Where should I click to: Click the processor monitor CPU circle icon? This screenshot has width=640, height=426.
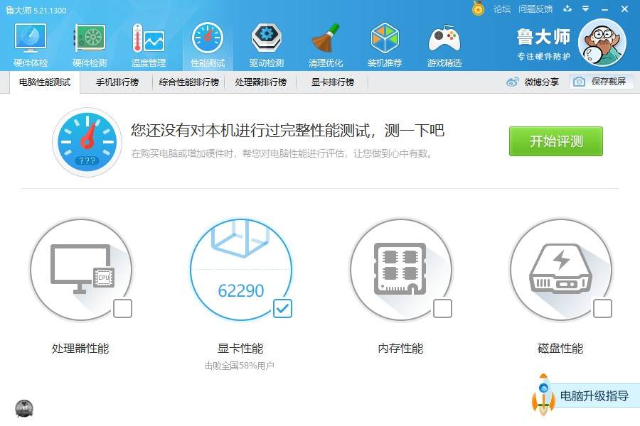81,270
